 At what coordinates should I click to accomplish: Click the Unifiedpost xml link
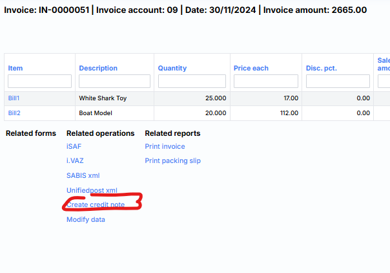click(x=92, y=190)
